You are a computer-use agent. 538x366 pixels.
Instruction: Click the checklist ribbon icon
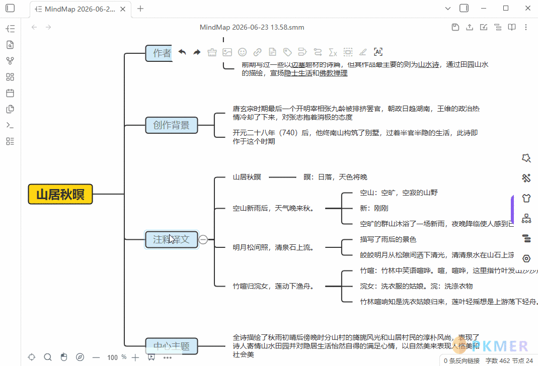coord(10,142)
